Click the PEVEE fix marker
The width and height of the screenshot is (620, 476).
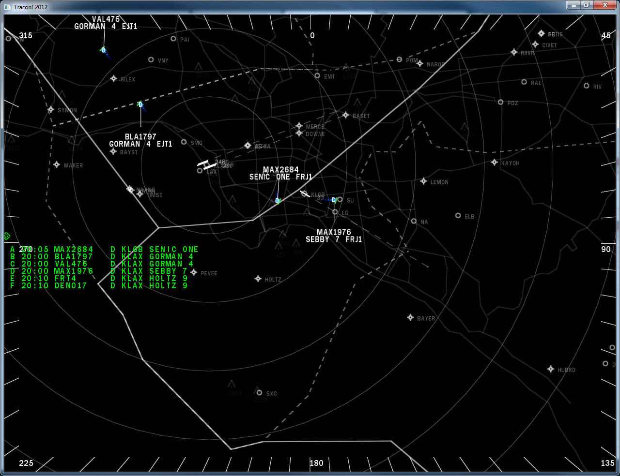(x=194, y=272)
